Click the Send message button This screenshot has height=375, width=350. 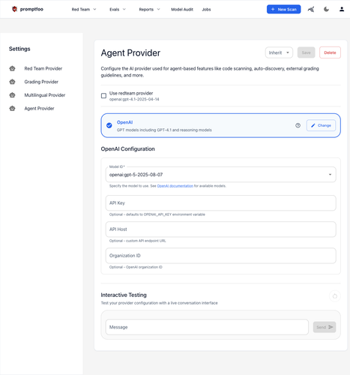pyautogui.click(x=325, y=327)
